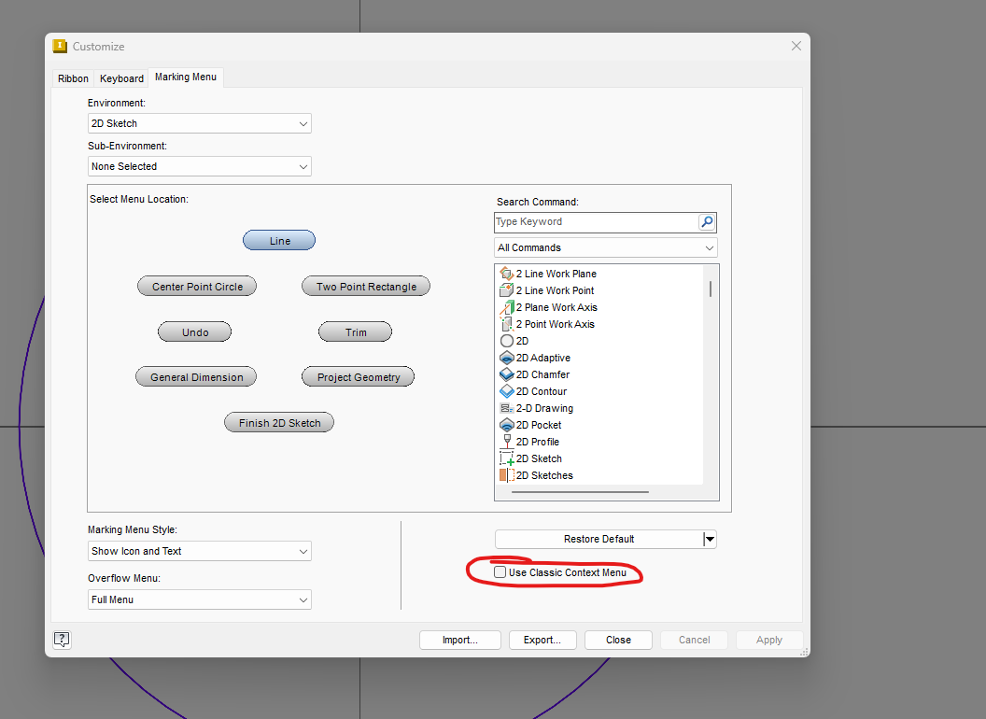
Task: Select the 2D Sketch command icon
Action: 504,458
